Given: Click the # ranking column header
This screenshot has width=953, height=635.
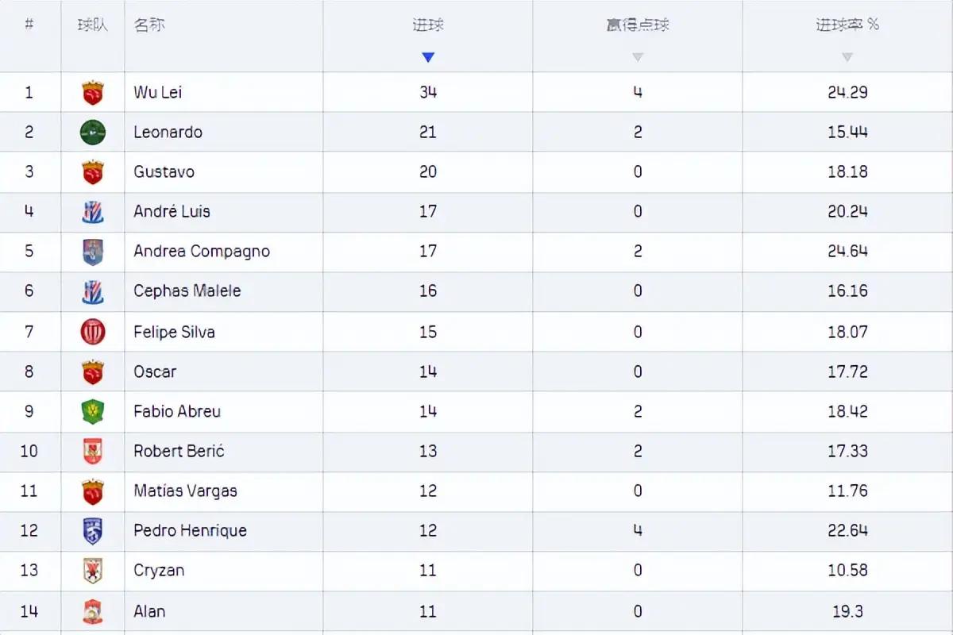Looking at the screenshot, I should (29, 24).
